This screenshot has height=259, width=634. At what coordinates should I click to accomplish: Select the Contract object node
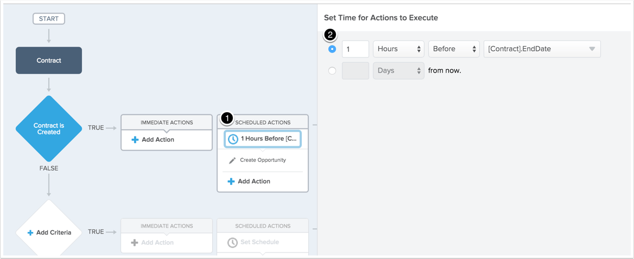[49, 61]
